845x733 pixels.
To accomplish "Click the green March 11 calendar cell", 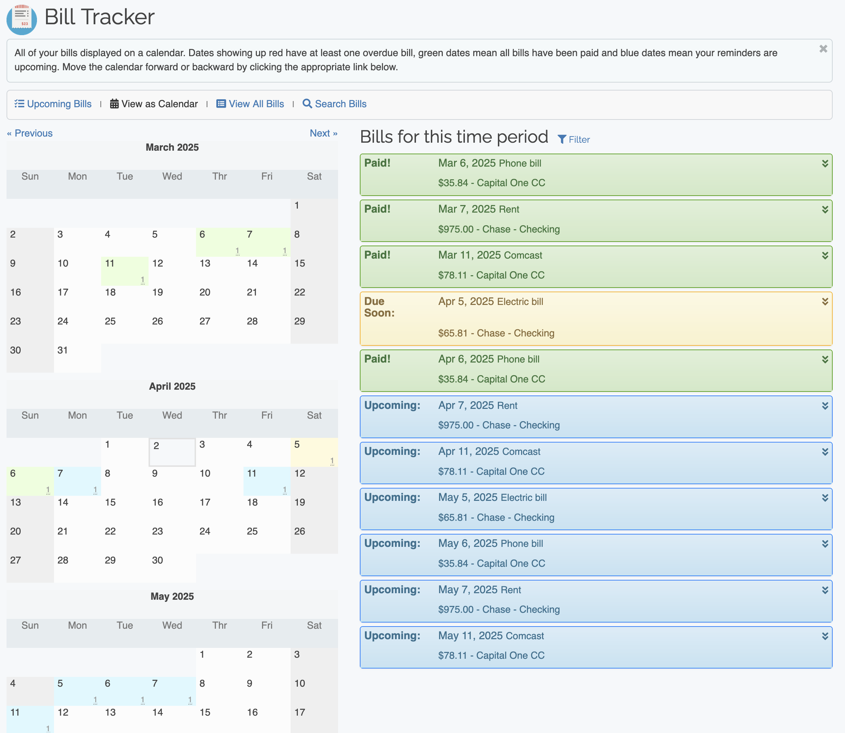I will [x=124, y=271].
